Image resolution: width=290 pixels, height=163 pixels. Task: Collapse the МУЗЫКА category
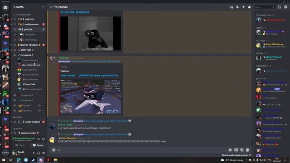(x=17, y=117)
